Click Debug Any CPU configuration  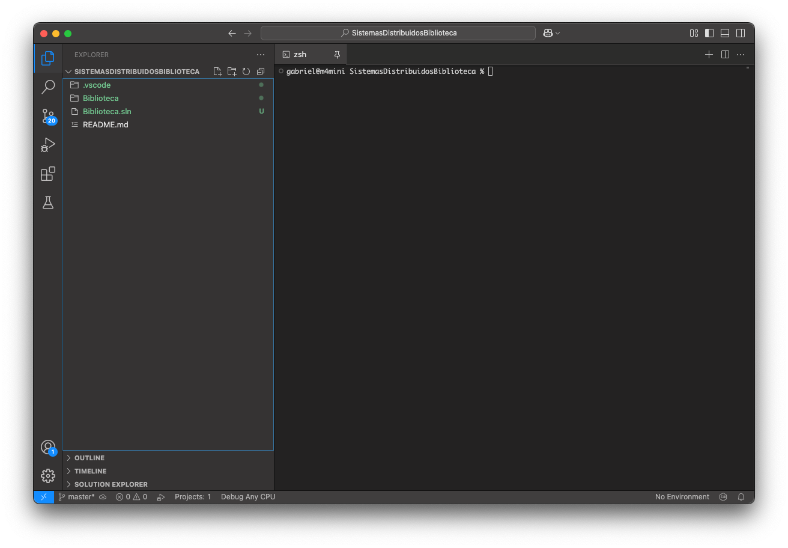247,497
